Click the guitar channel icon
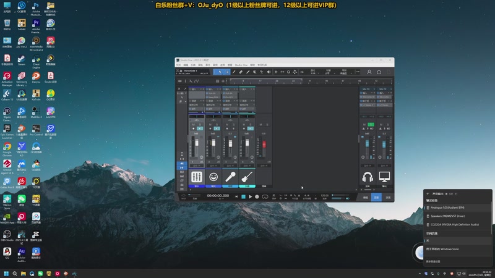The width and height of the screenshot is (495, 278). (x=247, y=177)
